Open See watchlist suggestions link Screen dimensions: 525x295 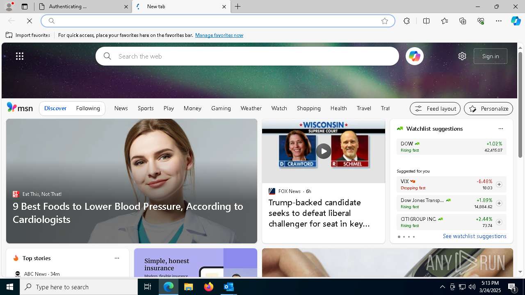(x=475, y=236)
